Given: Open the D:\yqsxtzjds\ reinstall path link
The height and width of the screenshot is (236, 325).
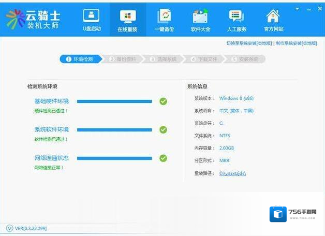Looking at the screenshot, I should [x=232, y=174].
